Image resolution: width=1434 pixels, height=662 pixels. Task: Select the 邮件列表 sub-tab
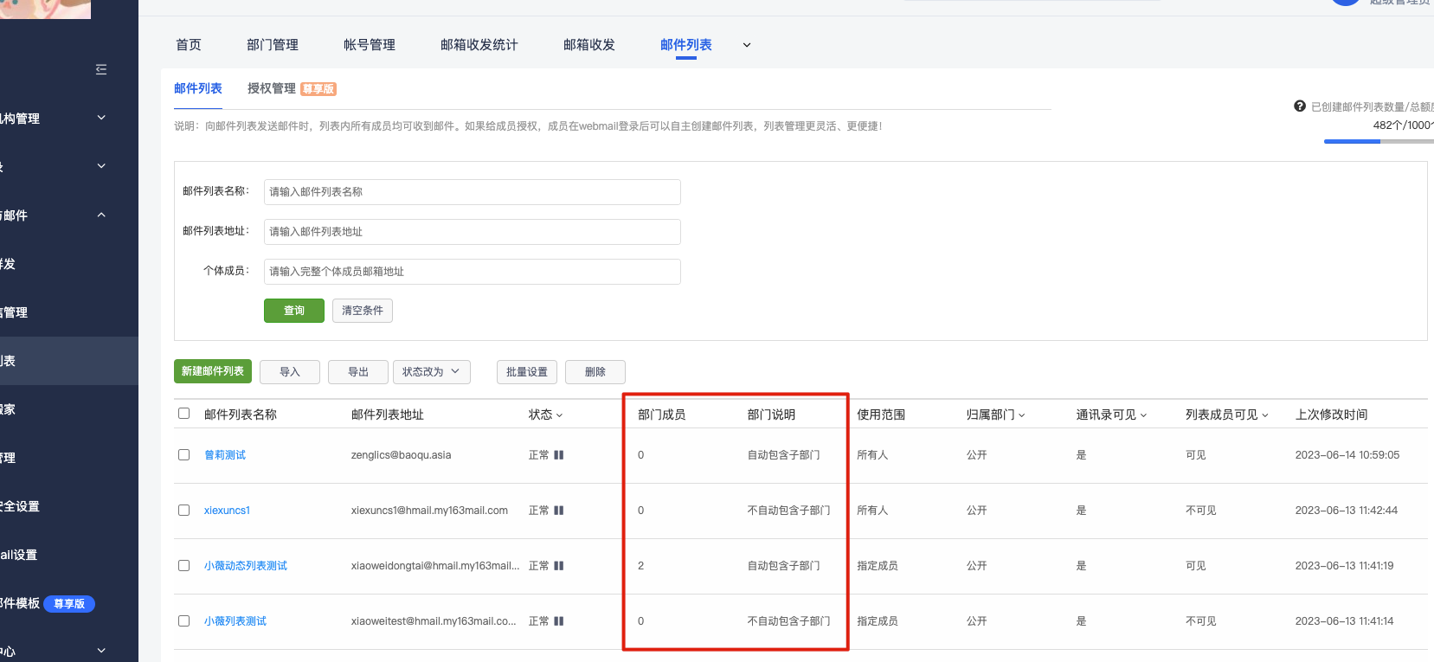pos(198,88)
